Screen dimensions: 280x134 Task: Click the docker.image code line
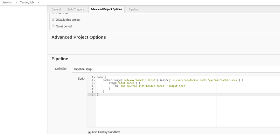coord(173,80)
